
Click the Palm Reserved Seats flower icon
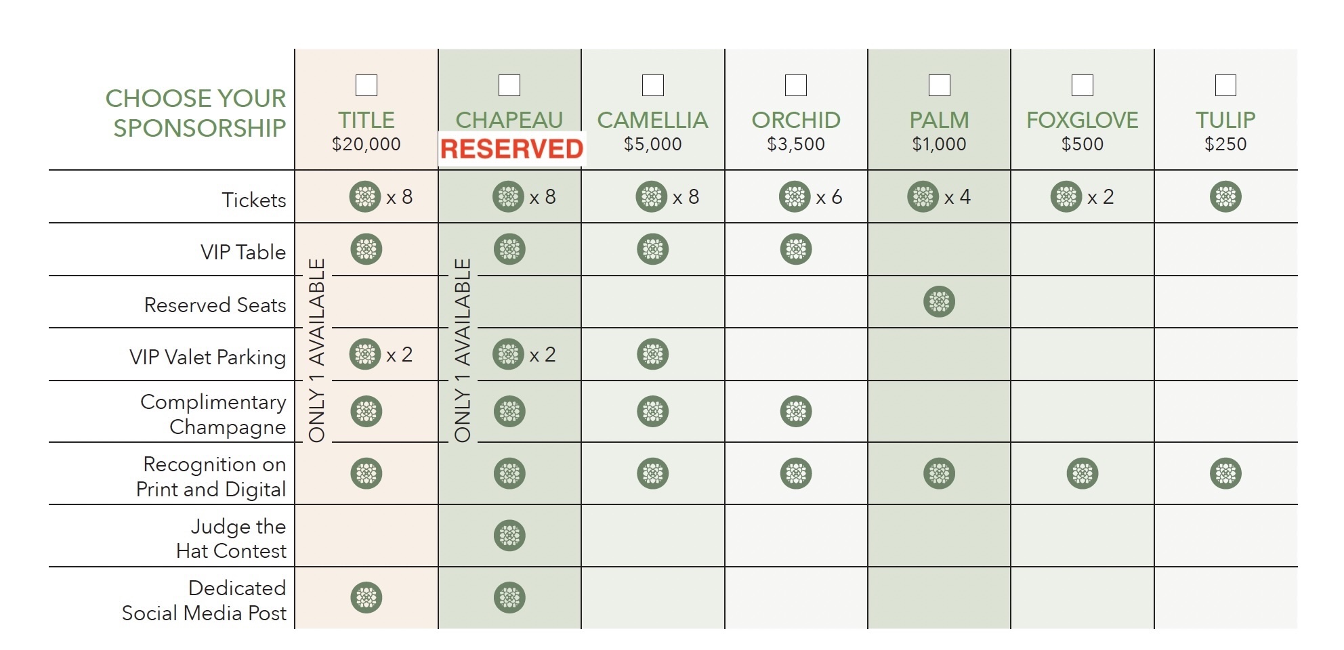[x=939, y=302]
